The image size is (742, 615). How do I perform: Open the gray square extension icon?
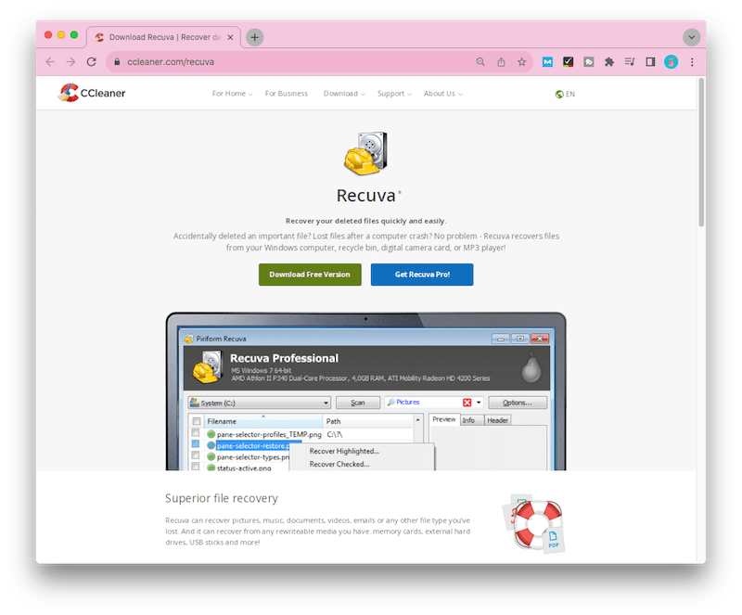click(x=589, y=62)
